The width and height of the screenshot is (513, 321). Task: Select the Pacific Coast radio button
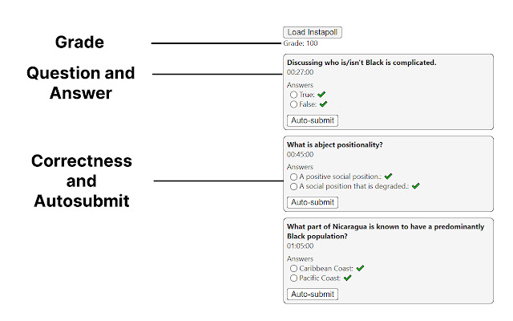coord(294,278)
